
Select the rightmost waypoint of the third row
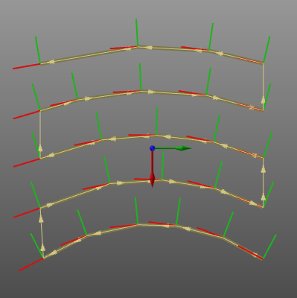click(263, 157)
